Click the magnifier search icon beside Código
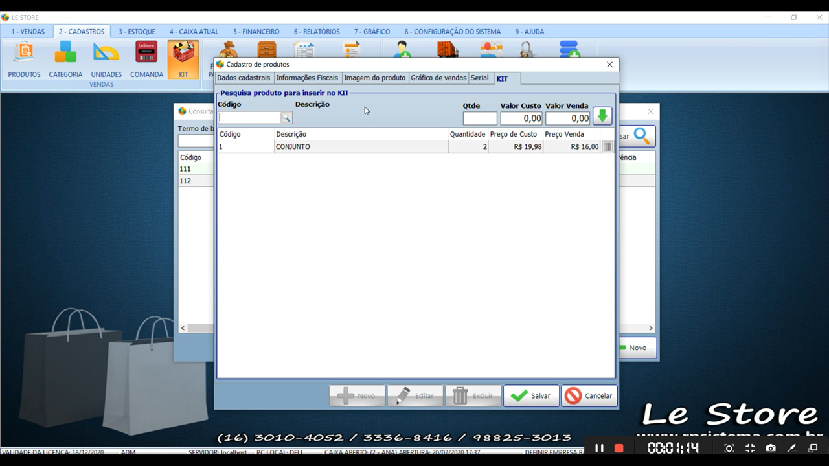 (286, 118)
